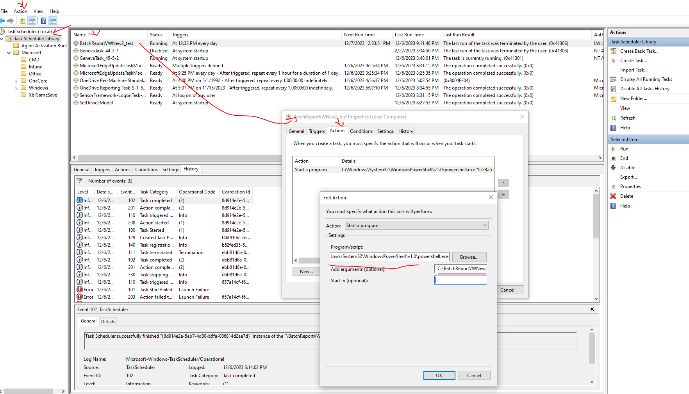
Task: Click the Browse button for Program/script
Action: coord(469,257)
